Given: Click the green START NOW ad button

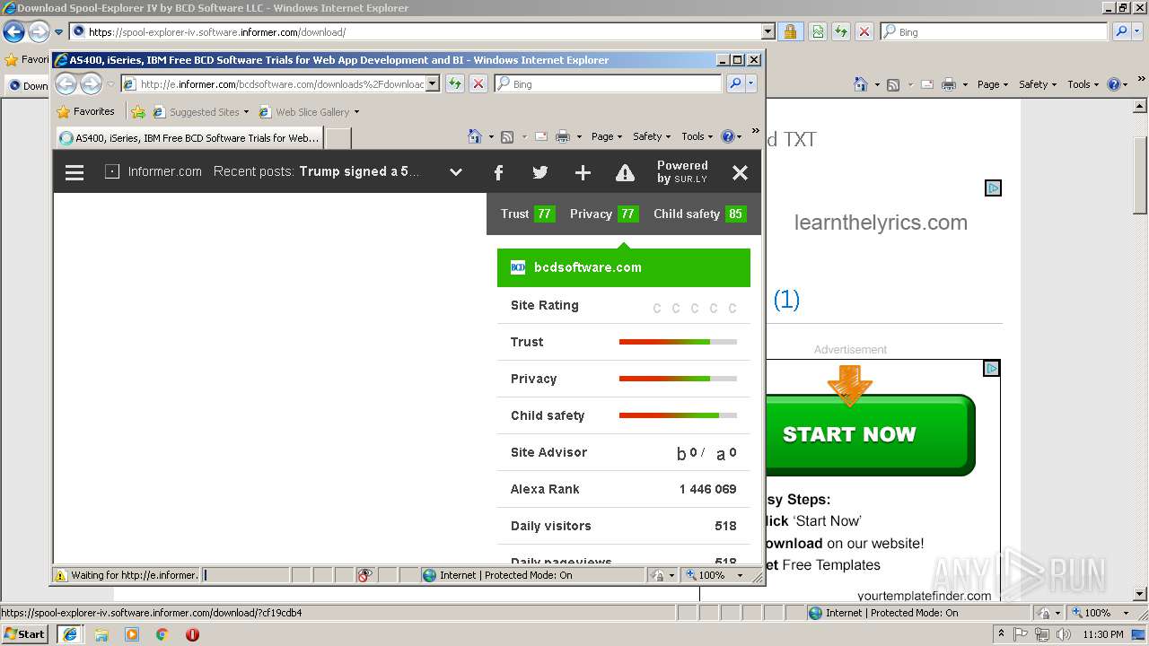Looking at the screenshot, I should 869,434.
